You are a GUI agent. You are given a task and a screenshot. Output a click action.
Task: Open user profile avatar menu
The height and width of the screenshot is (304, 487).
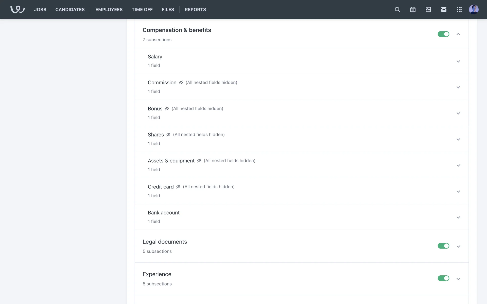(473, 9)
